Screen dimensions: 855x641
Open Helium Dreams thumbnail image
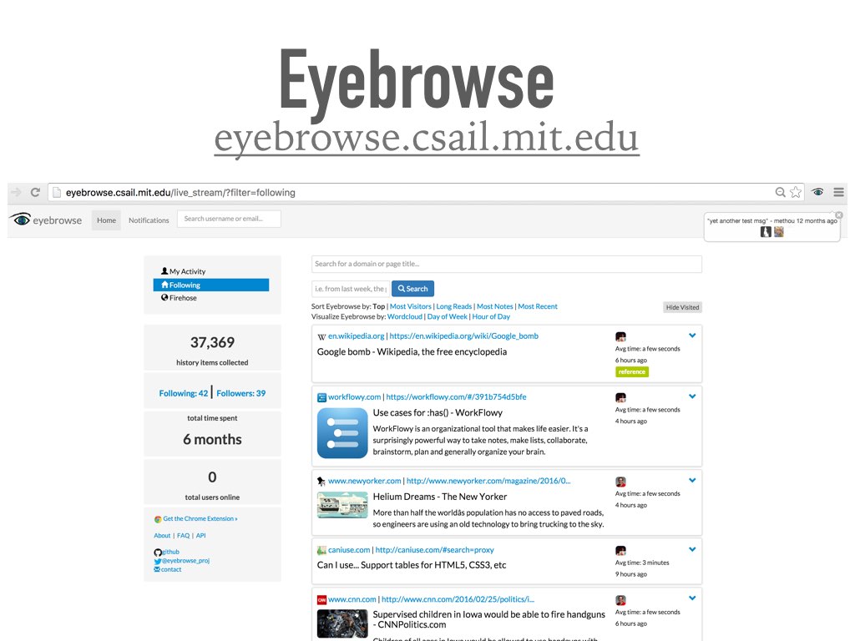coord(342,505)
